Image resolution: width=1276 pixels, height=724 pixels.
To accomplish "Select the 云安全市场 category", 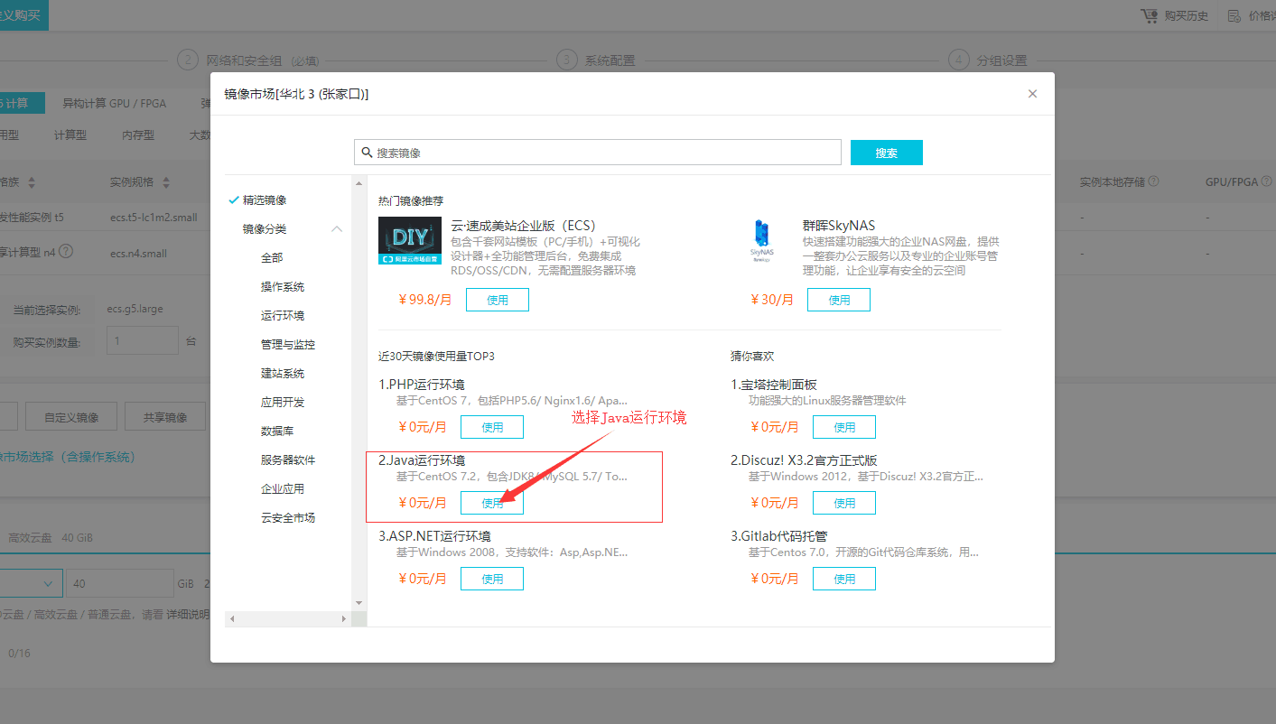I will click(x=288, y=518).
